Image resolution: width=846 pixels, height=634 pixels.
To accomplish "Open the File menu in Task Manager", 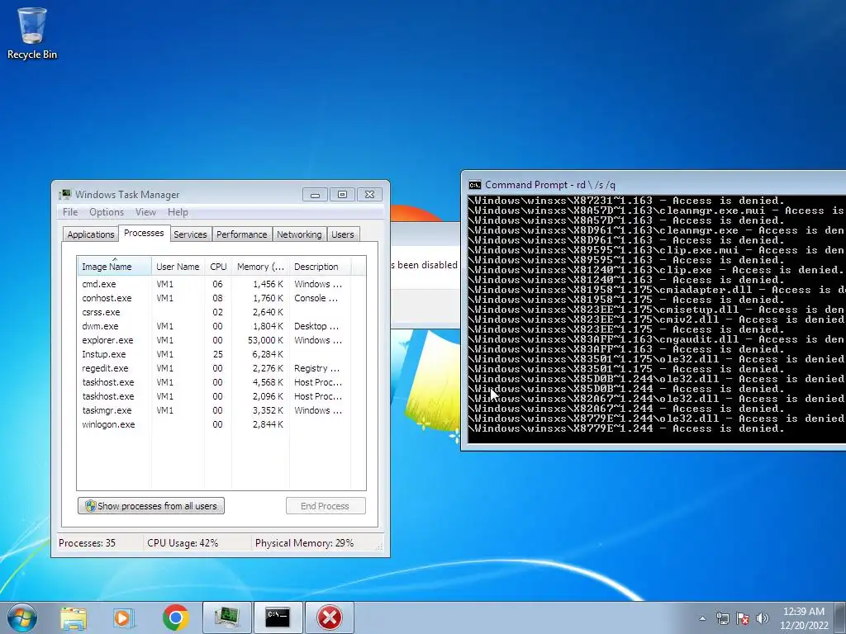I will pos(70,212).
